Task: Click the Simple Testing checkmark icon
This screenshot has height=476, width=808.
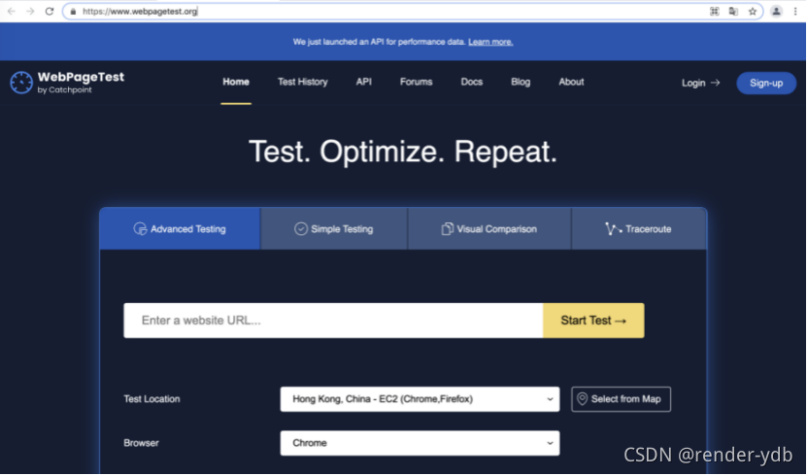Action: coord(301,229)
